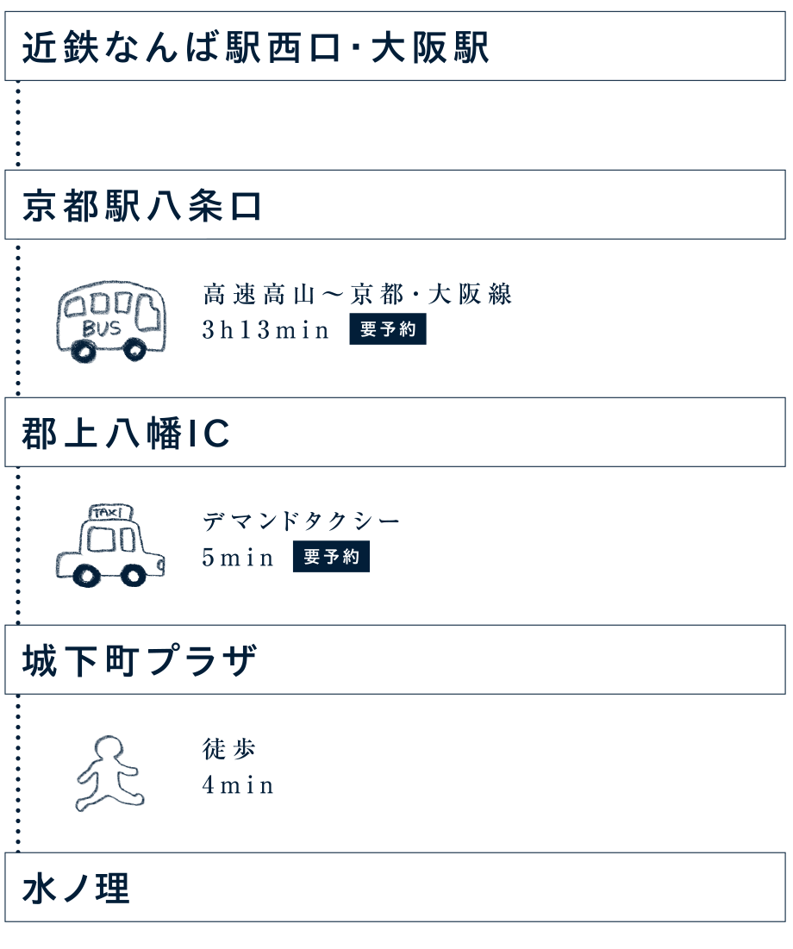
Task: Click the taxi 5min duration text
Action: point(238,558)
